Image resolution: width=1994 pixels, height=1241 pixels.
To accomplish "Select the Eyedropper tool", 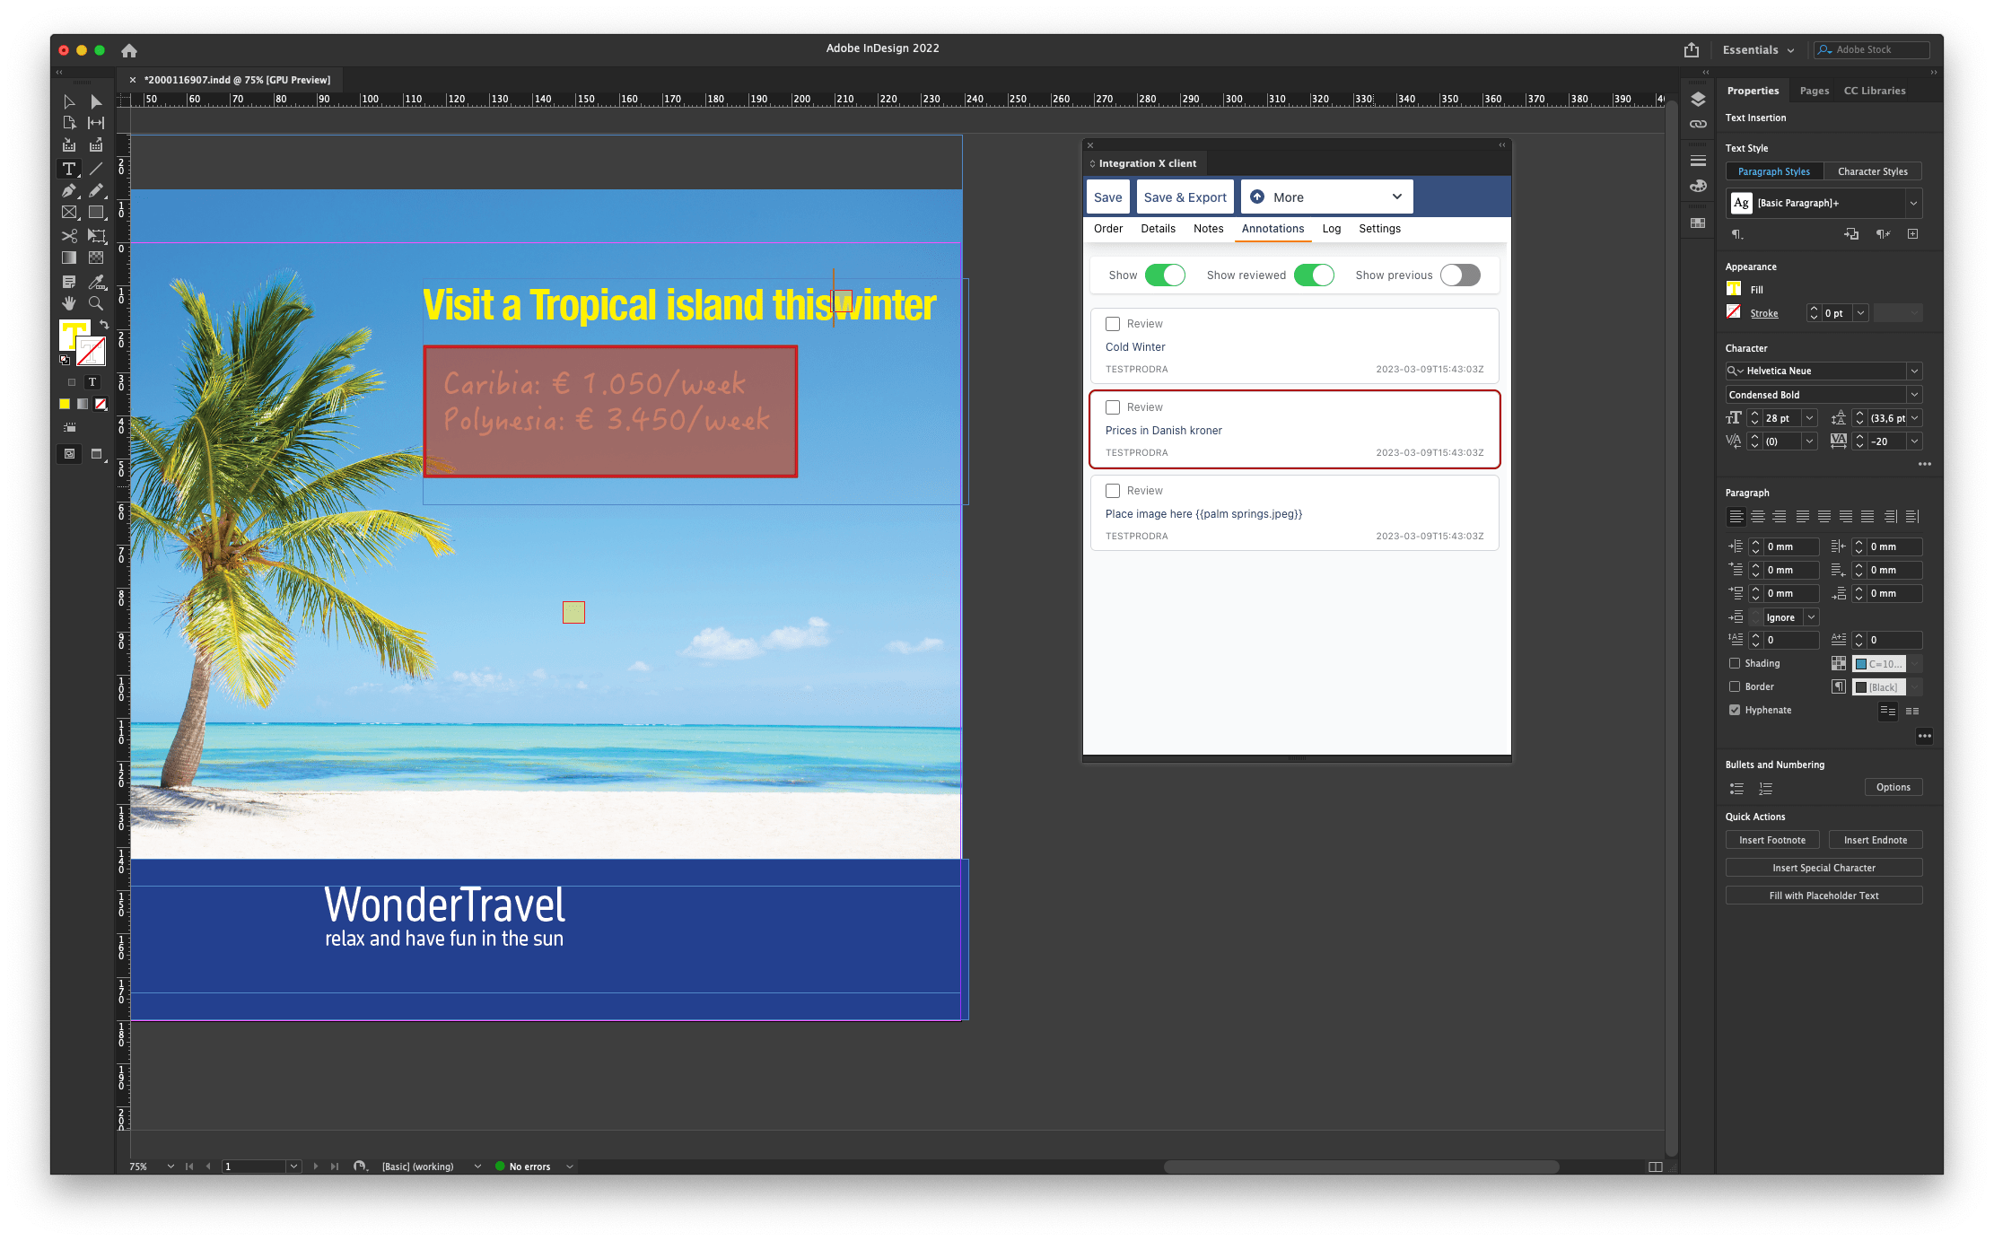I will [x=96, y=281].
